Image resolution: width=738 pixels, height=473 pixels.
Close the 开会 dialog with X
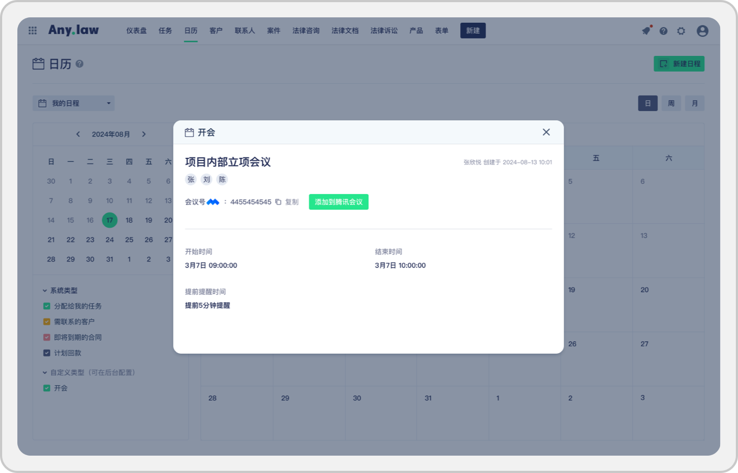point(546,132)
